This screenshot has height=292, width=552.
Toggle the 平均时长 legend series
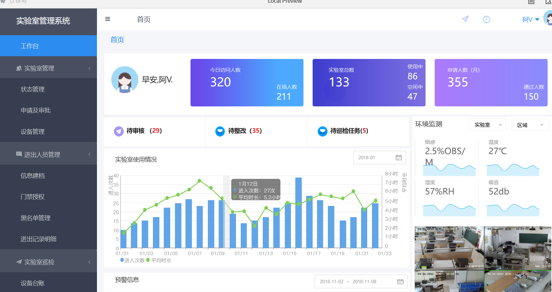159,260
